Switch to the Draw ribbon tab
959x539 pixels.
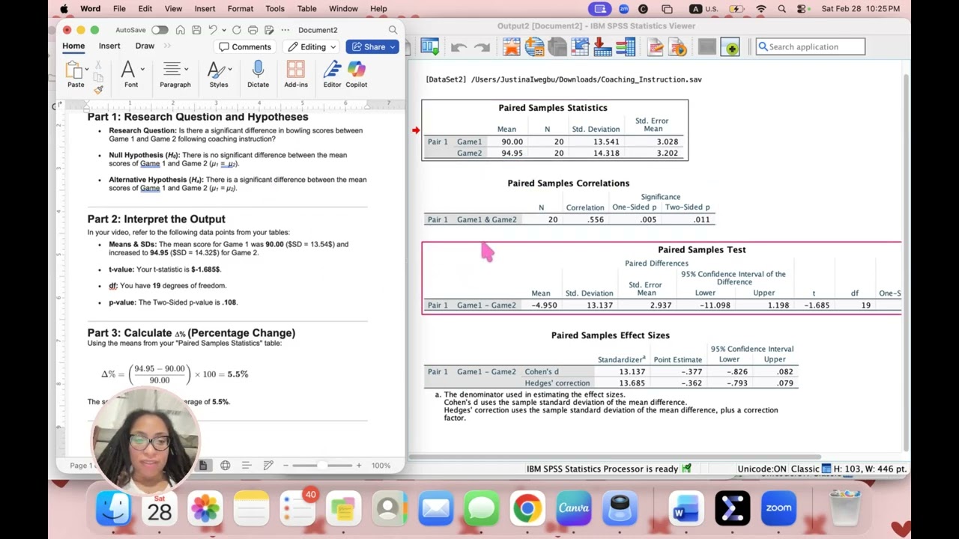pyautogui.click(x=145, y=46)
